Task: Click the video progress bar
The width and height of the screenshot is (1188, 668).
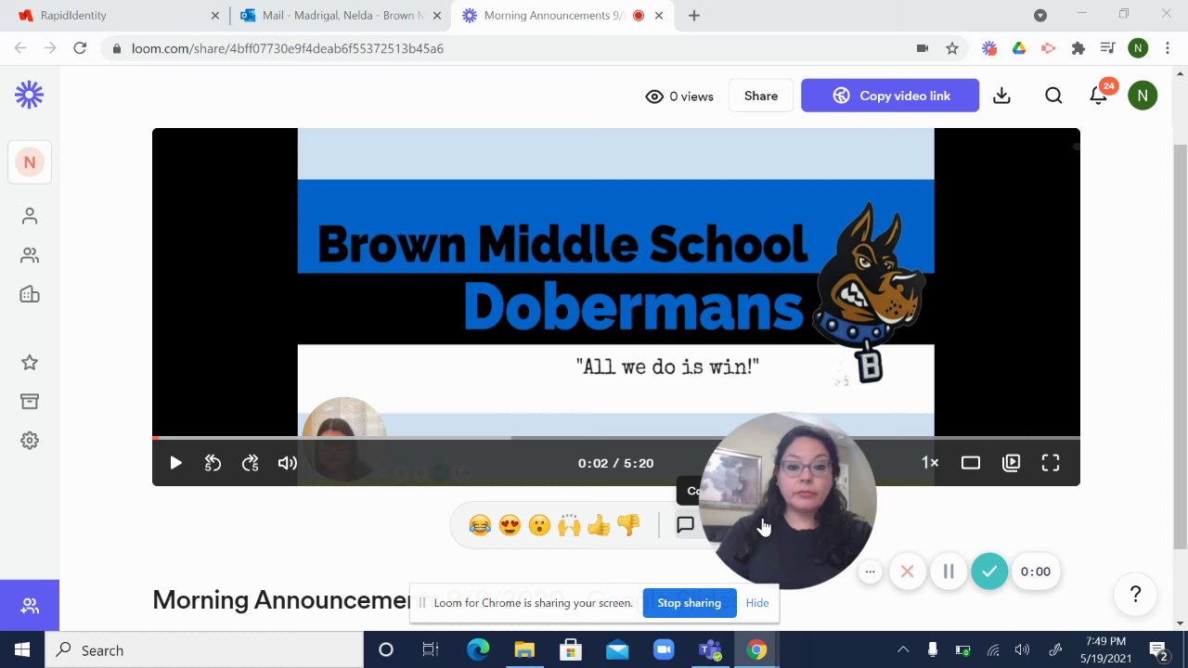Action: coord(616,437)
